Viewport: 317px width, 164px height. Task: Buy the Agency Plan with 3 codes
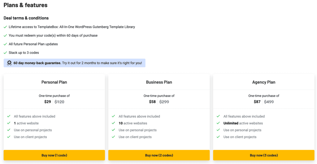(264, 155)
